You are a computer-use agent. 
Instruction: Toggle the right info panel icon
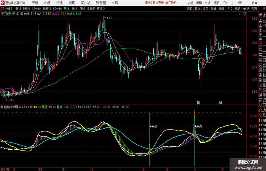(x=244, y=14)
